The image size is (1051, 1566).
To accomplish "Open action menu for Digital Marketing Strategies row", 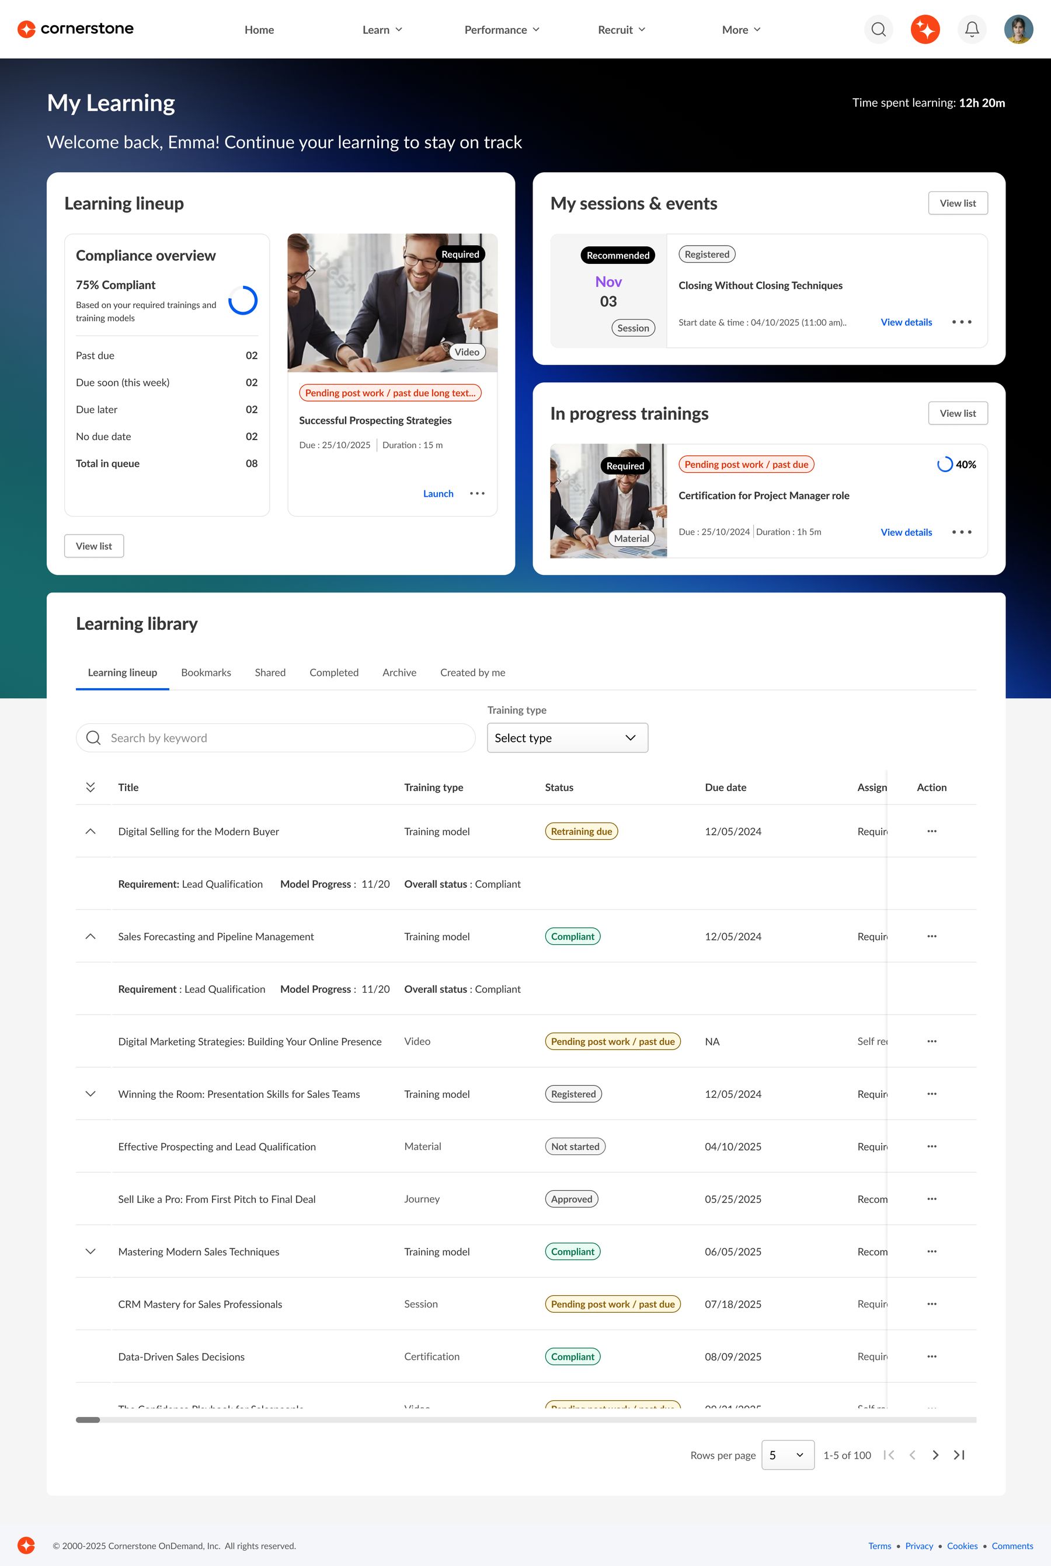I will [932, 1041].
